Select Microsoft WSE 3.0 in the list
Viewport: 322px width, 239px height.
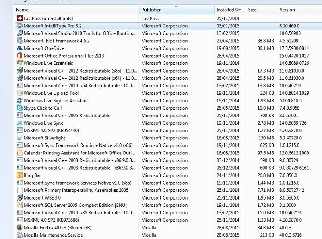tap(42, 198)
